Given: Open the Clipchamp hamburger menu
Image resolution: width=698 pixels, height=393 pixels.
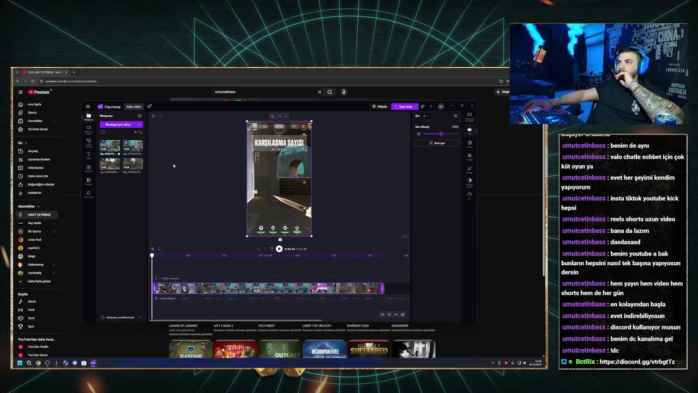Looking at the screenshot, I should pos(88,106).
